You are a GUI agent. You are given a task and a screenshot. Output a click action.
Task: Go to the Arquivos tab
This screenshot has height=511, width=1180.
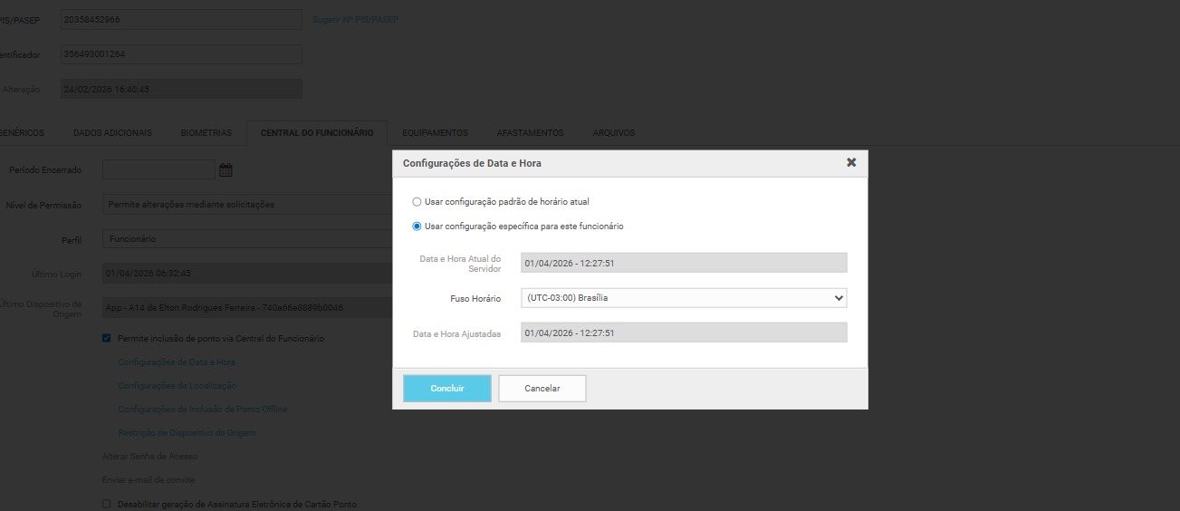point(613,133)
